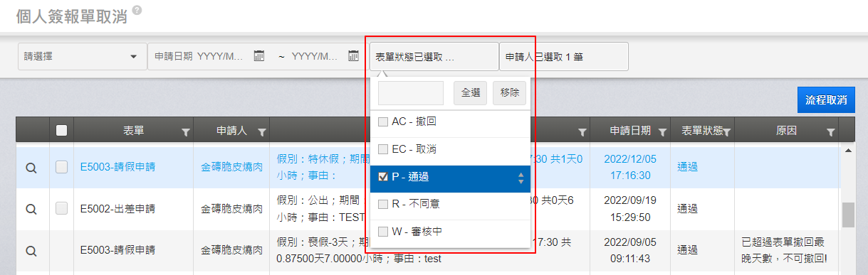View details with magnifier on E5003-請假申請 first row
Viewport: 868px width, 275px height.
[31, 168]
